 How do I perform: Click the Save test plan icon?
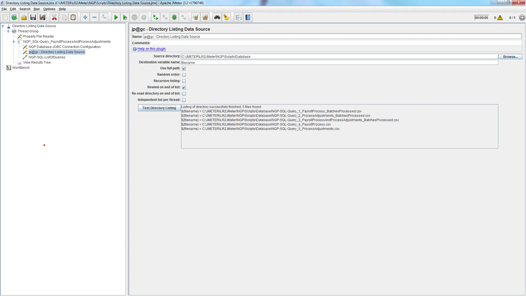[33, 18]
